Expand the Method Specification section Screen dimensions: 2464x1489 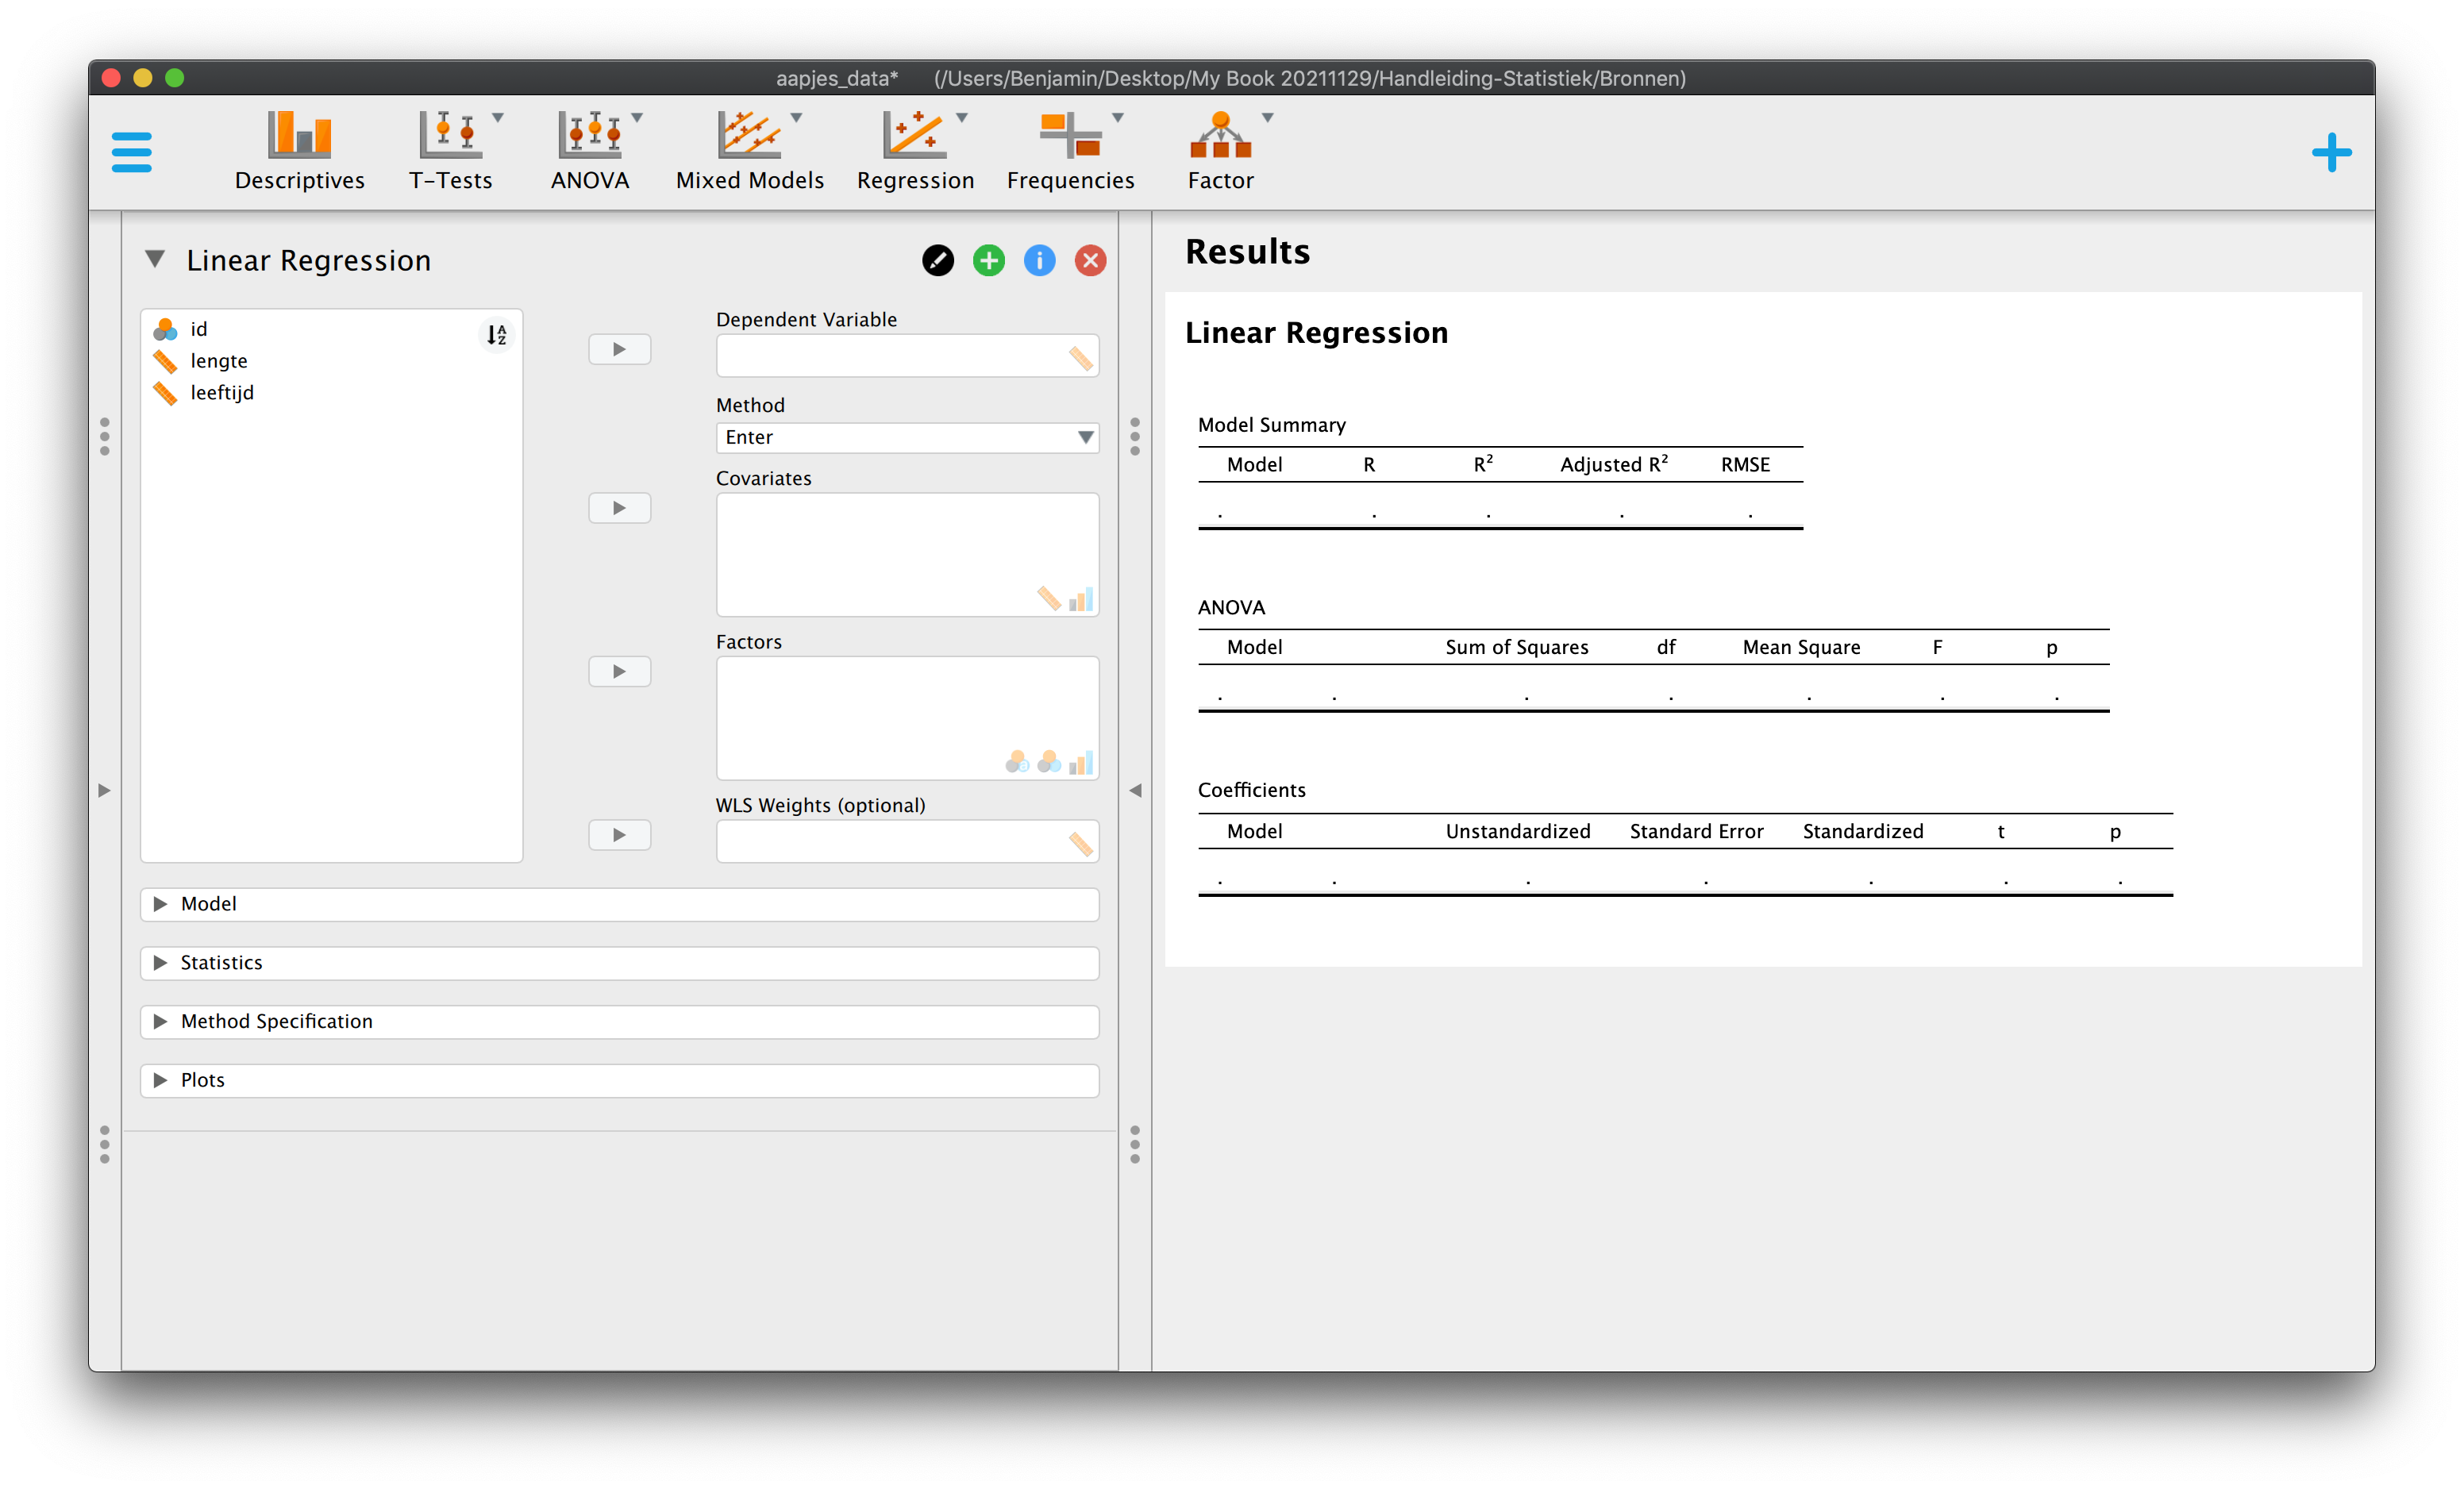pyautogui.click(x=619, y=1022)
